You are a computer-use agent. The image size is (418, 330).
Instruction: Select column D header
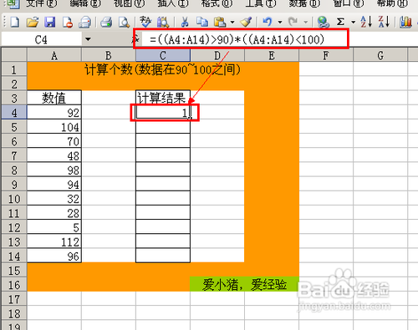(x=217, y=55)
